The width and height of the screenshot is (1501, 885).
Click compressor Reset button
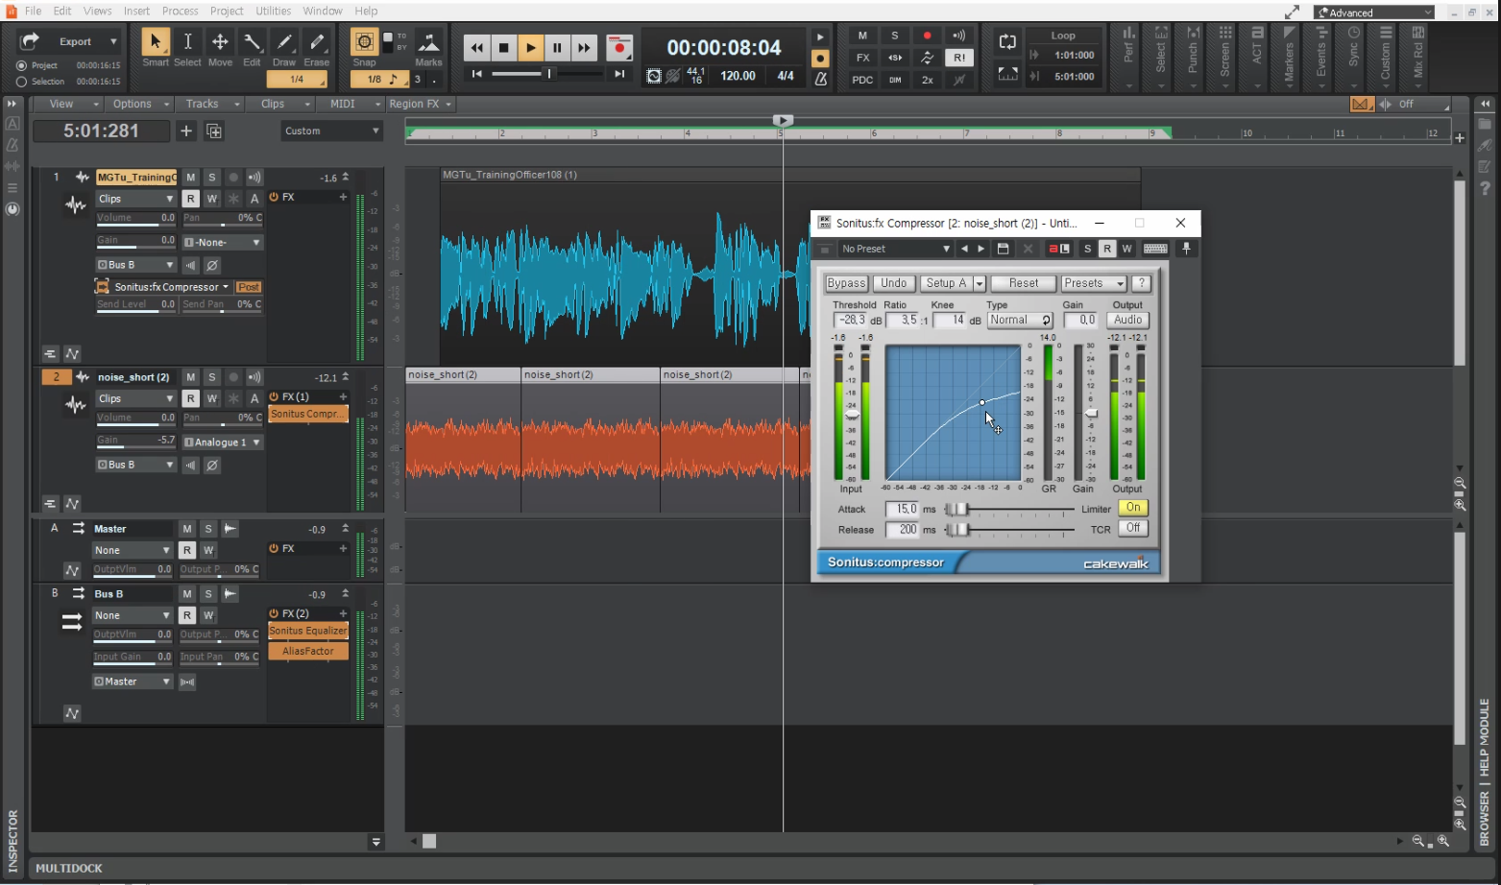point(1024,283)
